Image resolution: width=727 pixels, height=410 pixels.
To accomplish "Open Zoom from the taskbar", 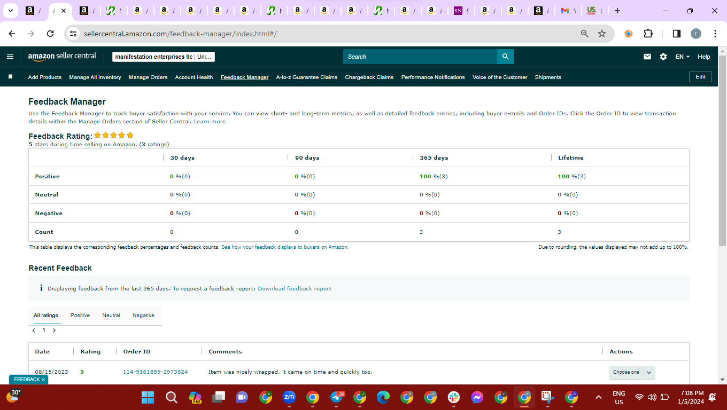I will [289, 397].
